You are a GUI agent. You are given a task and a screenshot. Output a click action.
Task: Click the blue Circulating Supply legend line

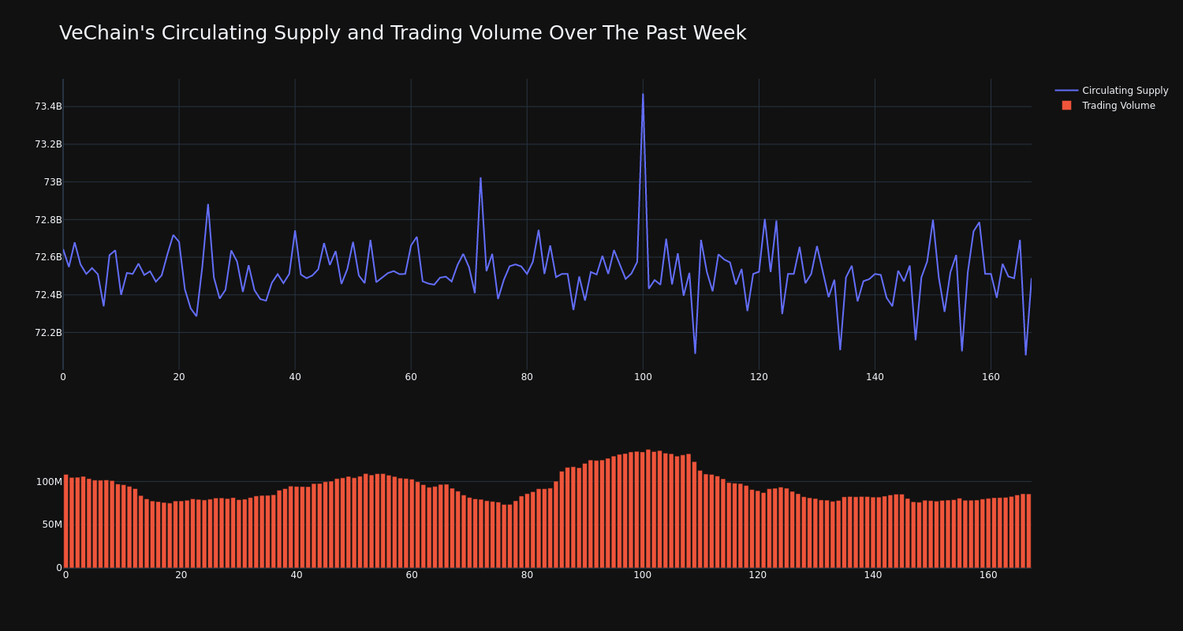coord(1066,91)
